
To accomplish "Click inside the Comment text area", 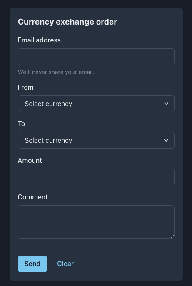I will (96, 222).
